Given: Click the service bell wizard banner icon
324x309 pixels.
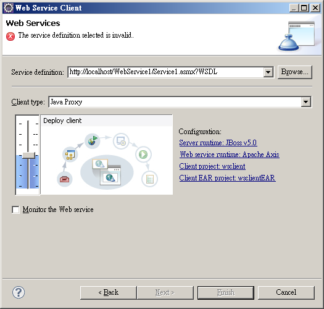Looking at the screenshot, I should pos(297,36).
